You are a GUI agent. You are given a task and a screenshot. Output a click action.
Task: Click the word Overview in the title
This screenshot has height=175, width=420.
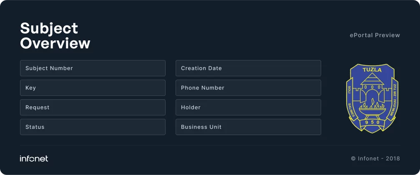point(55,43)
